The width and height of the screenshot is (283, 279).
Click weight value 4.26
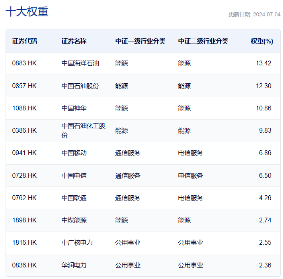pos(265,198)
